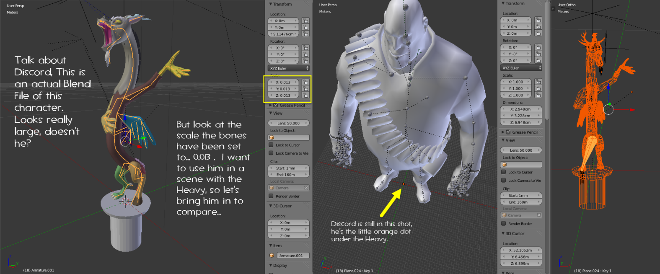Open XYZ Euler dropdown in 0.013-scale panel
660x274 pixels.
coord(289,68)
